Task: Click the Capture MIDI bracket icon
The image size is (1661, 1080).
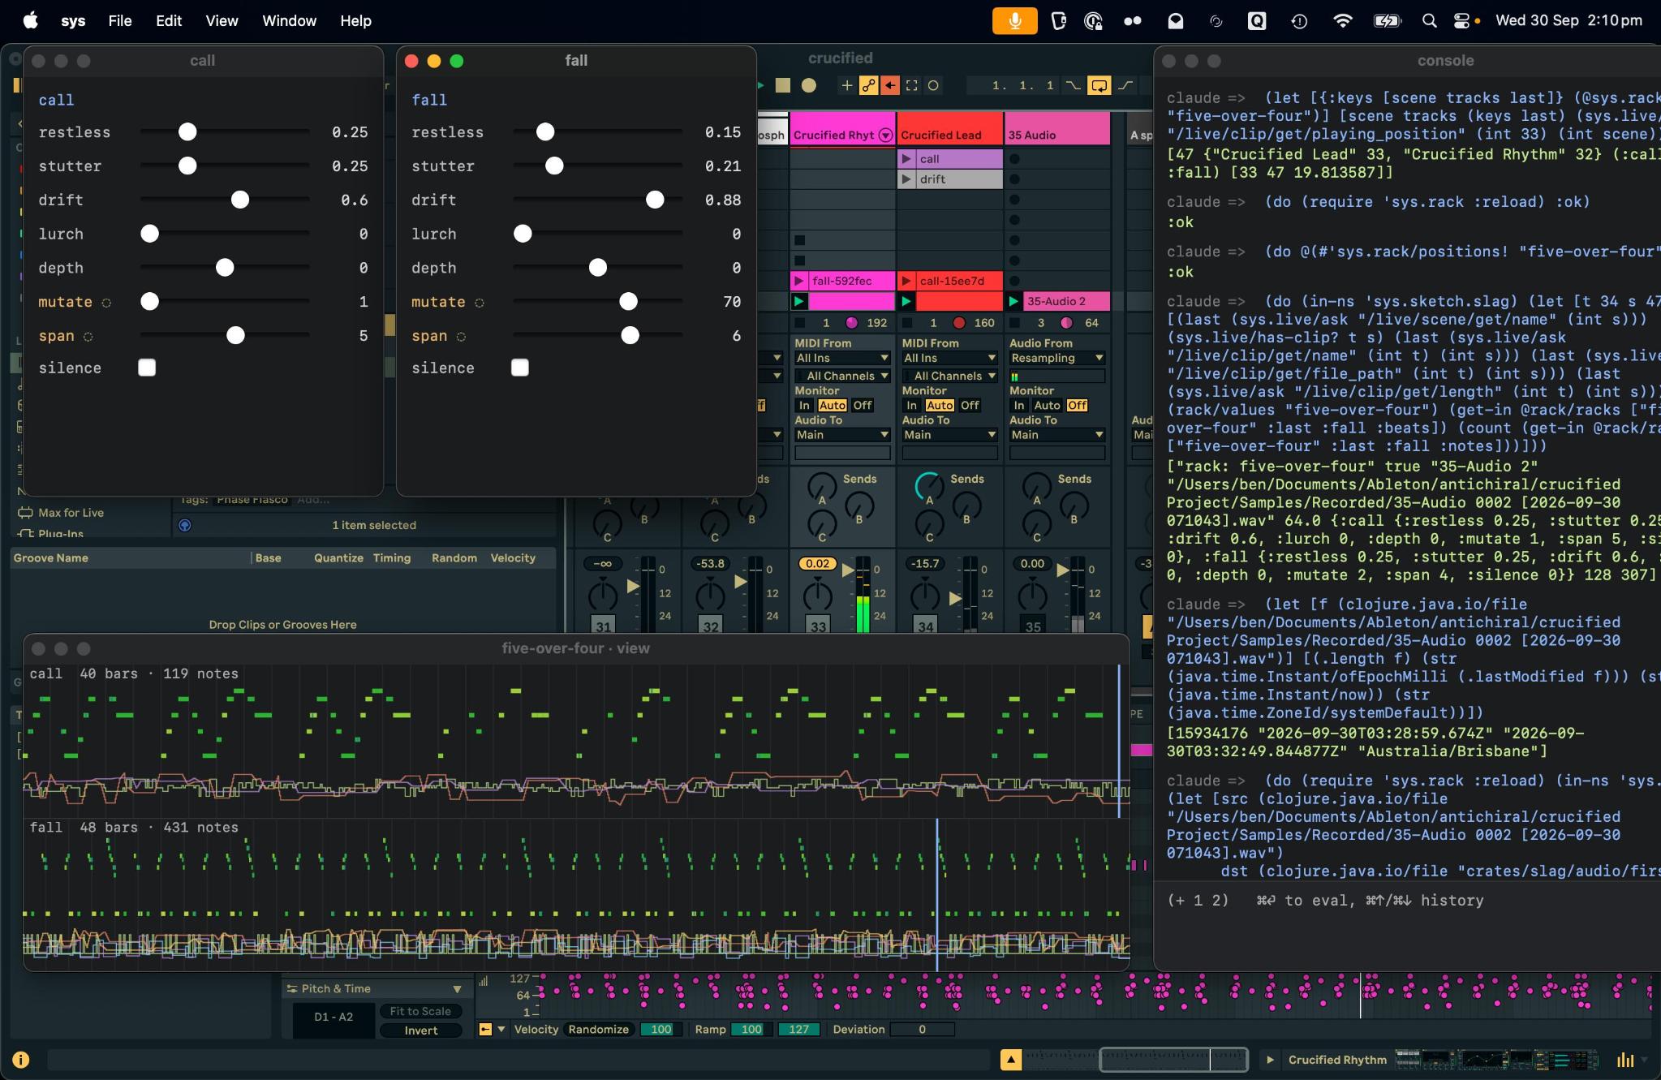Action: [912, 85]
